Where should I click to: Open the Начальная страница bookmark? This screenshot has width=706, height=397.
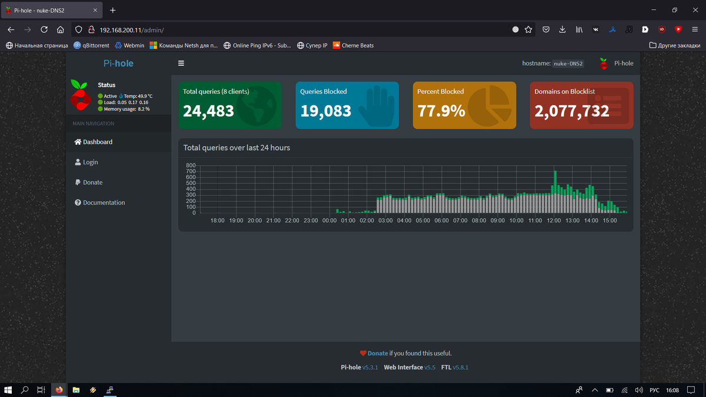tap(36, 45)
